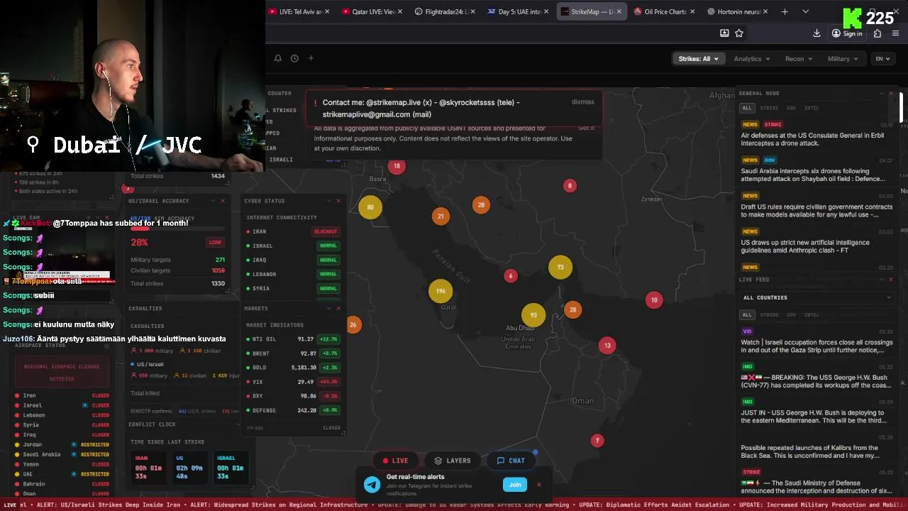
Task: Close the Telegram alerts popup
Action: click(538, 485)
